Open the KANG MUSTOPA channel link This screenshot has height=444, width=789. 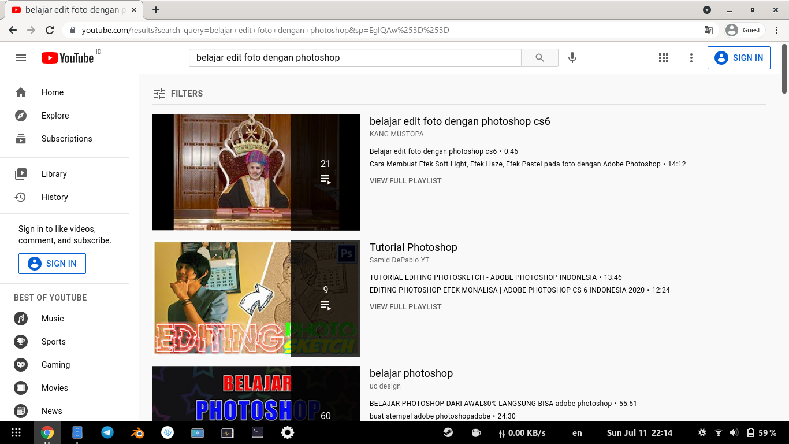397,134
